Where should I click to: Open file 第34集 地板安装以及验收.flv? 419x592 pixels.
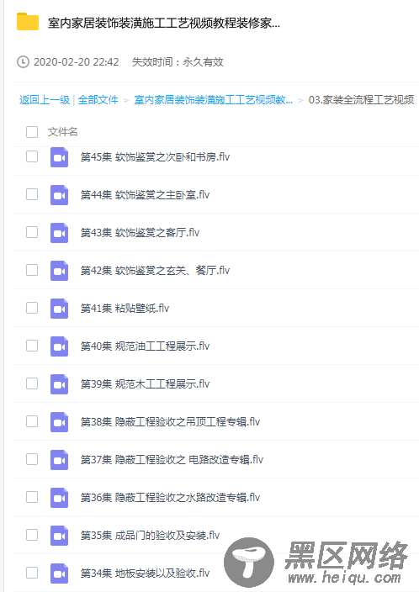pyautogui.click(x=145, y=573)
